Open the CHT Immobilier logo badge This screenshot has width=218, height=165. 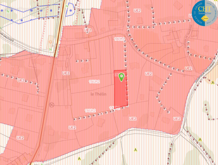205,13
